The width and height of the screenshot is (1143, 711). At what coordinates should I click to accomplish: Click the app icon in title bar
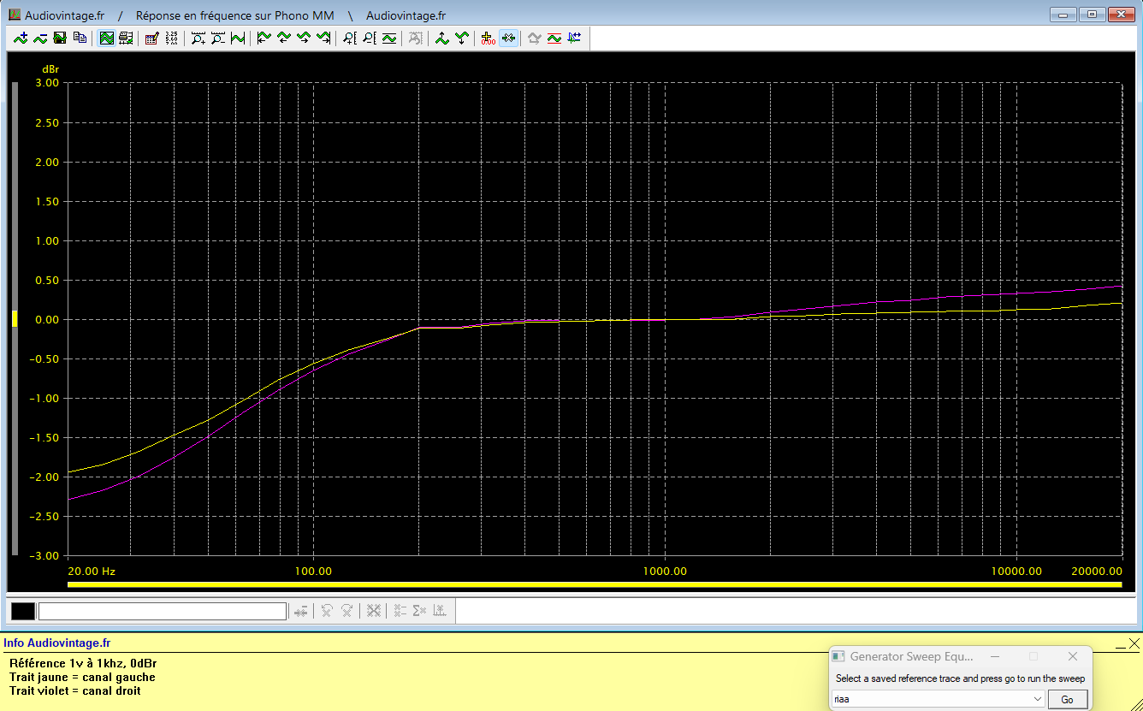15,15
